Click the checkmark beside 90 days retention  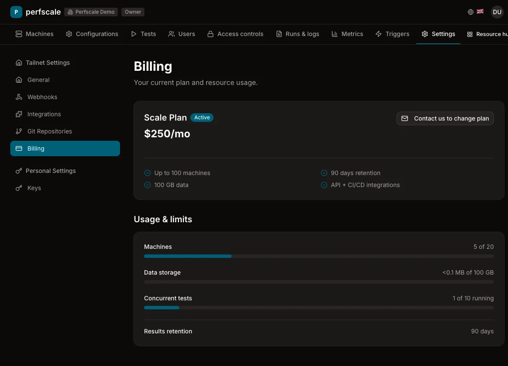(324, 173)
